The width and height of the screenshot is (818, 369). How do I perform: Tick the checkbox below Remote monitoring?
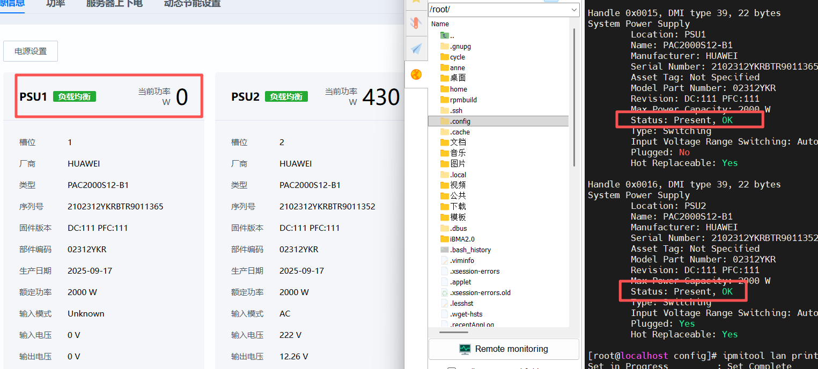[452, 367]
